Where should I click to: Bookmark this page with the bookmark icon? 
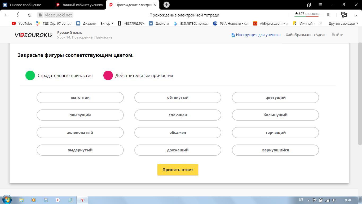point(328,15)
